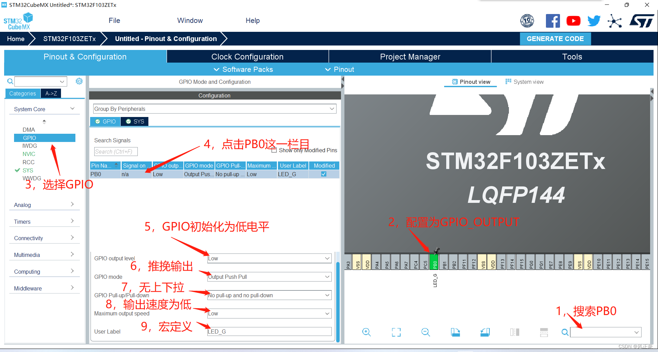Open the GPIO mode dropdown

coord(269,277)
